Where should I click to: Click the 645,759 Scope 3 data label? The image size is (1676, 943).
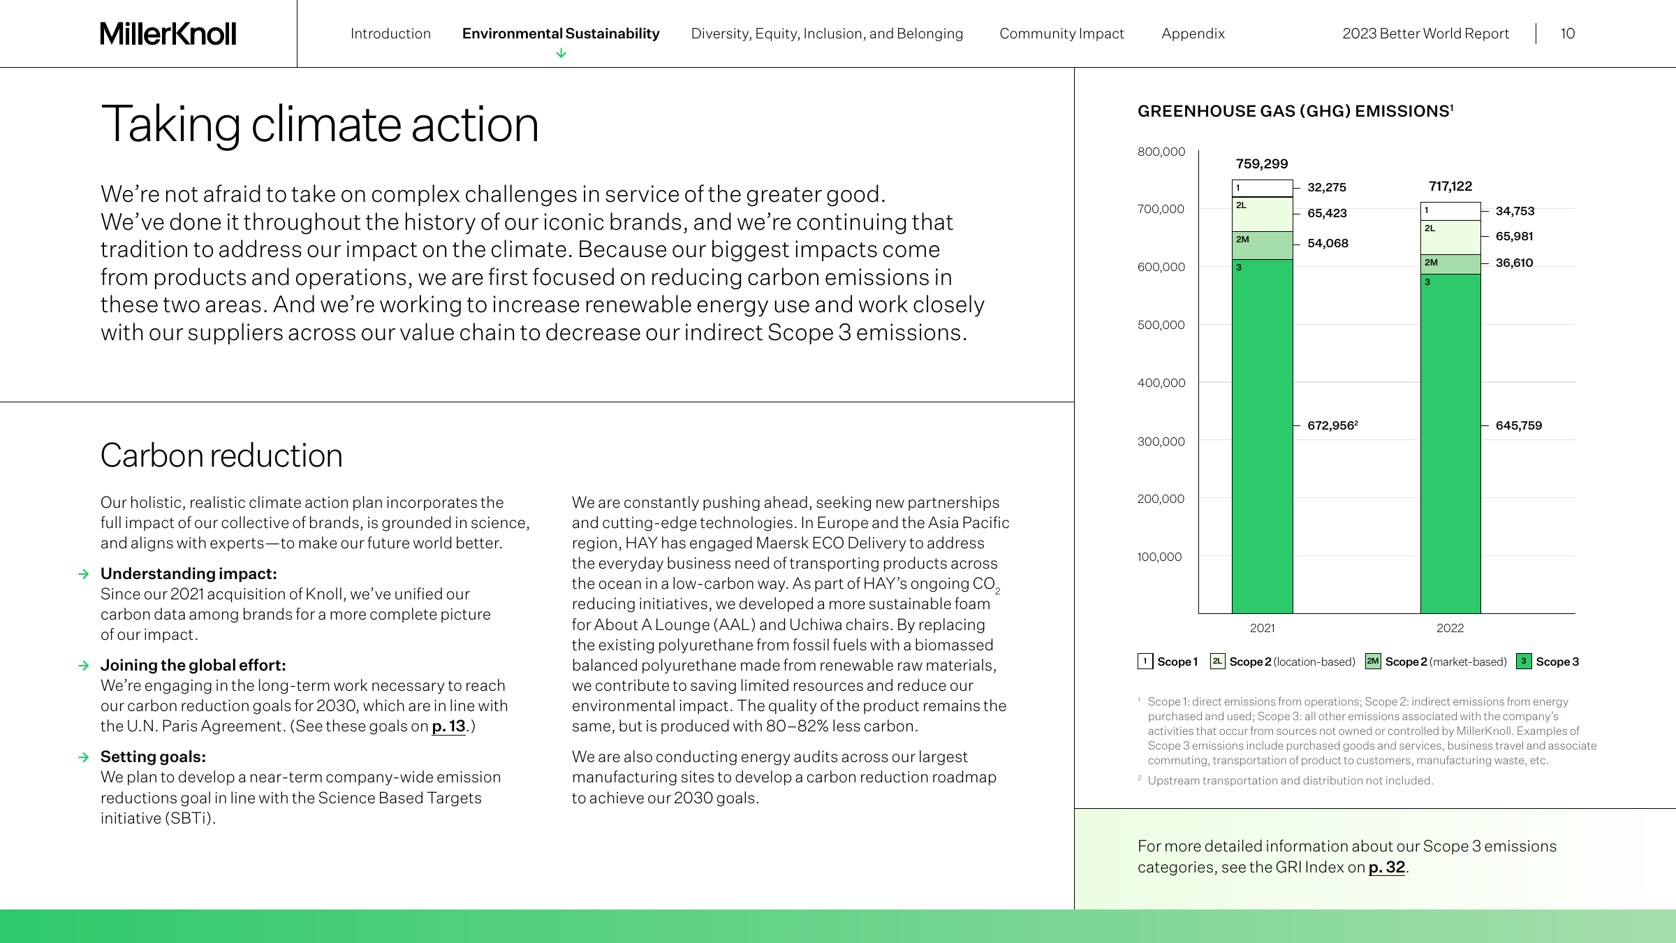pyautogui.click(x=1519, y=425)
